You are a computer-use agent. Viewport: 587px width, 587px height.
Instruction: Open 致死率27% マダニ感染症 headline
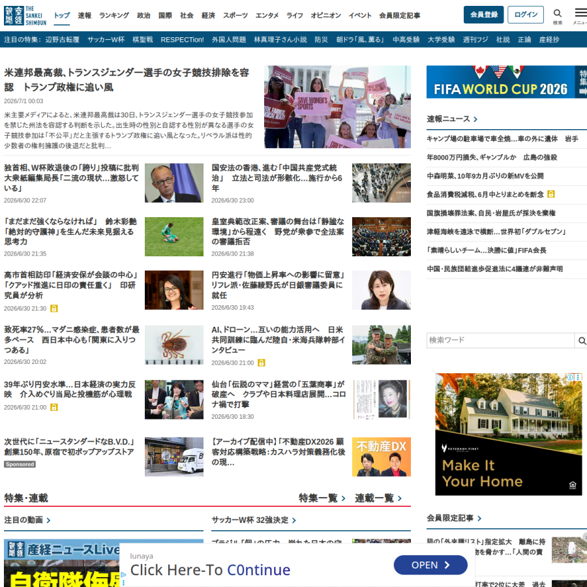tap(72, 340)
